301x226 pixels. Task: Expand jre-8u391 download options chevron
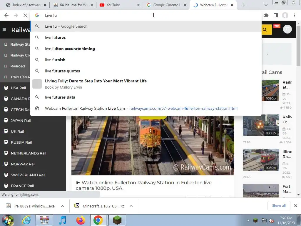pyautogui.click(x=63, y=206)
